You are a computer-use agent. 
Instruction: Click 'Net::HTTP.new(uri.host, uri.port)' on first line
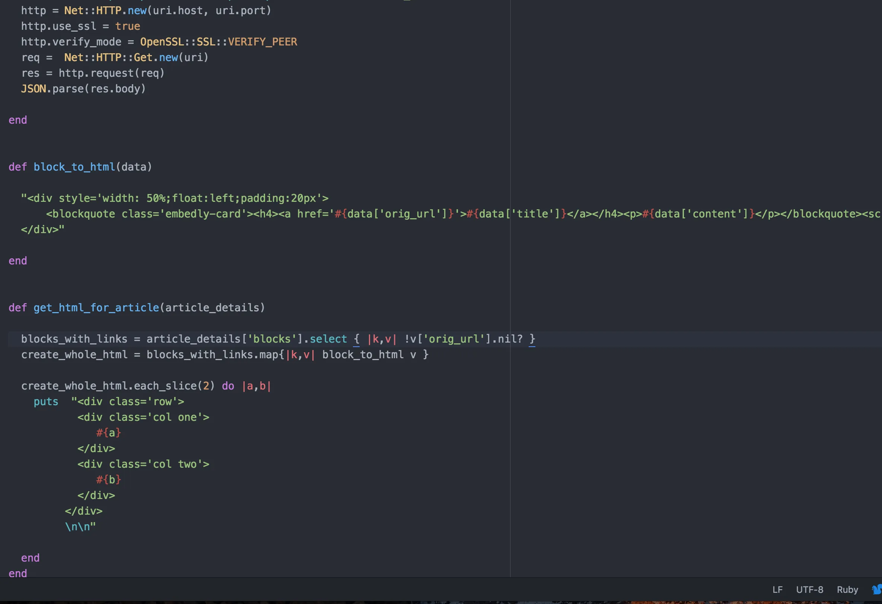(168, 11)
